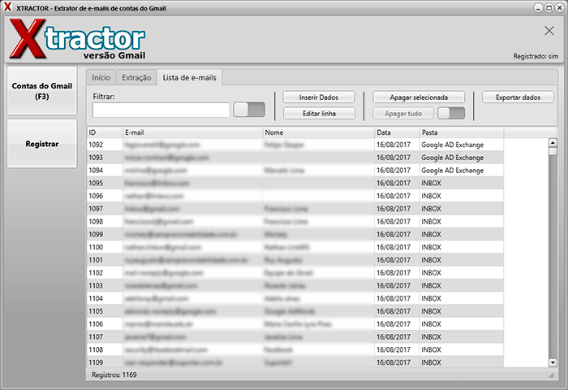Screen dimensions: 568x390
Task: Click the Exportar dados button
Action: tap(518, 97)
